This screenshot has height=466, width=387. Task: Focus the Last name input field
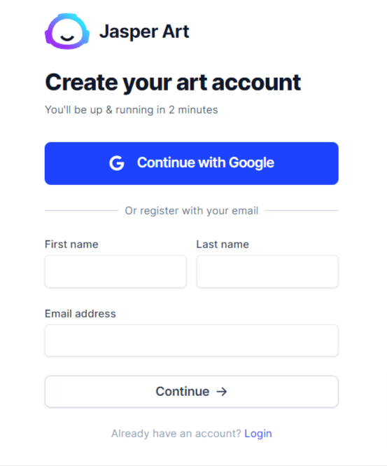pos(267,271)
